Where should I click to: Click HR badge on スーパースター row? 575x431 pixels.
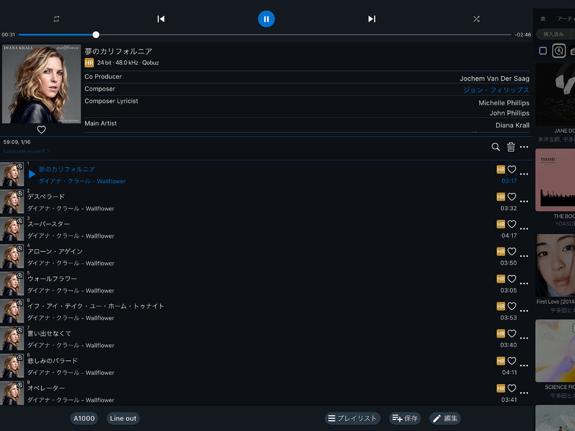coord(501,224)
